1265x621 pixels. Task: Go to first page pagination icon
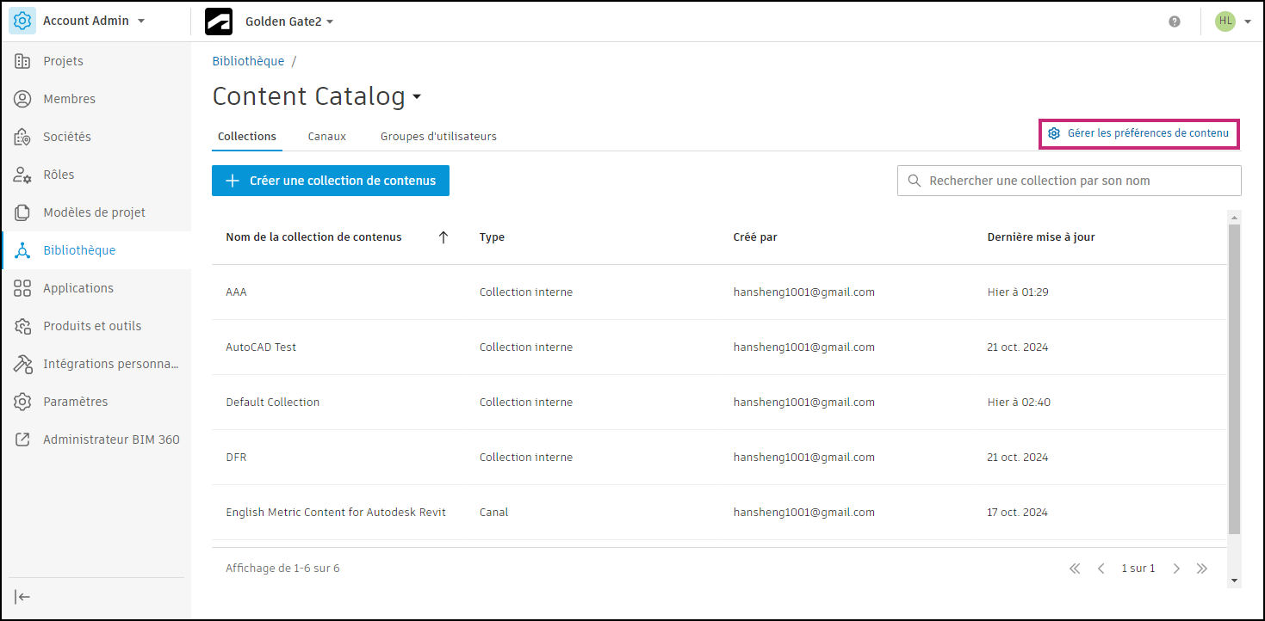[1075, 569]
